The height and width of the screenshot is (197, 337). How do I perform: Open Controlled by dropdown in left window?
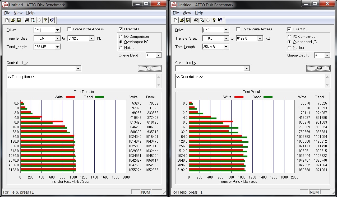(x=78, y=68)
